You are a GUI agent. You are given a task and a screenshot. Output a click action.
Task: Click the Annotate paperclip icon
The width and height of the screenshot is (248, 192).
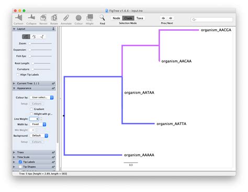pos(66,18)
